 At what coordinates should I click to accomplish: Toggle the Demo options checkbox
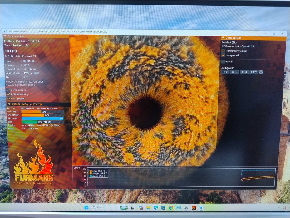pyautogui.click(x=8, y=90)
